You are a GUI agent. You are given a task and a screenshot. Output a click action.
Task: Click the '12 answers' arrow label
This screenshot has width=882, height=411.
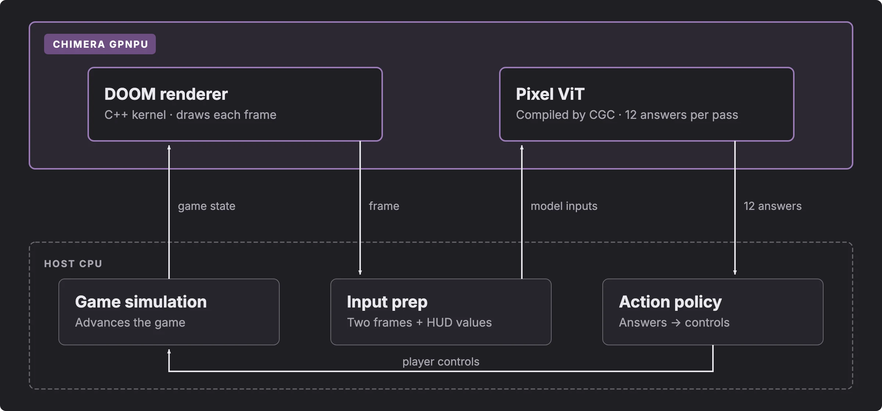tap(773, 206)
